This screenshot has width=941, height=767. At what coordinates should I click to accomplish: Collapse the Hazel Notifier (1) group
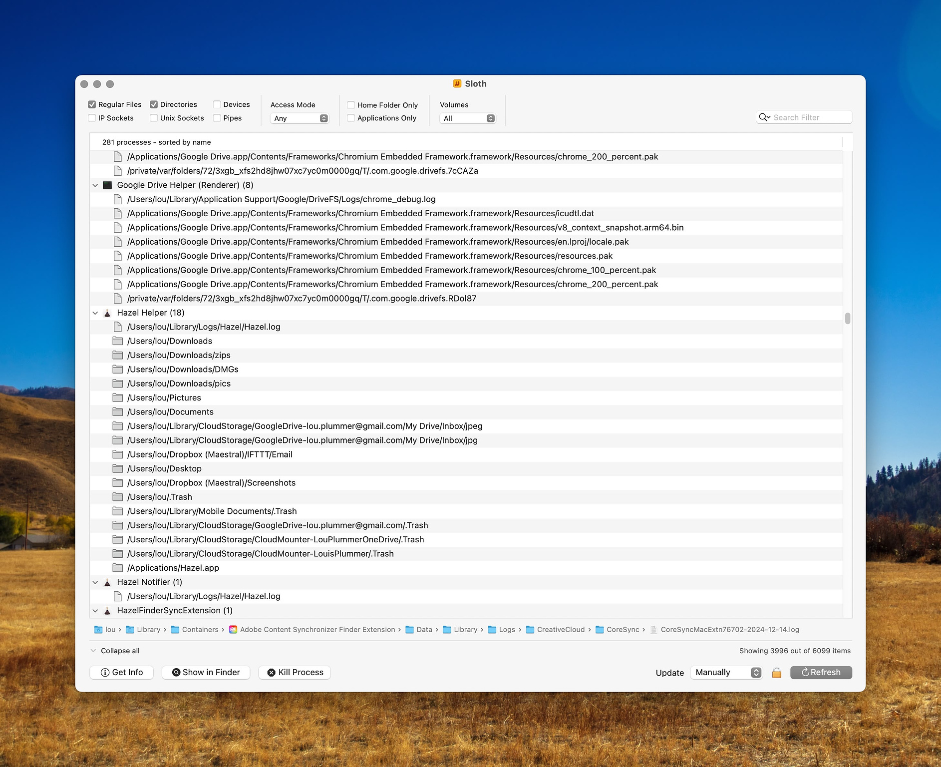(95, 582)
